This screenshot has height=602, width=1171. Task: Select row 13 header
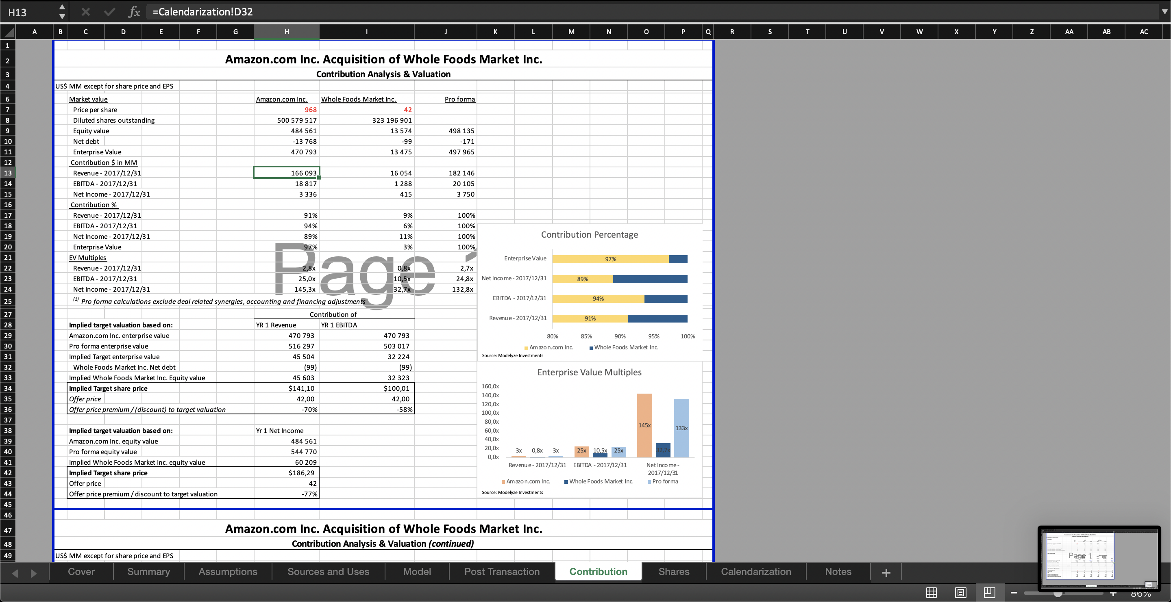tap(8, 173)
